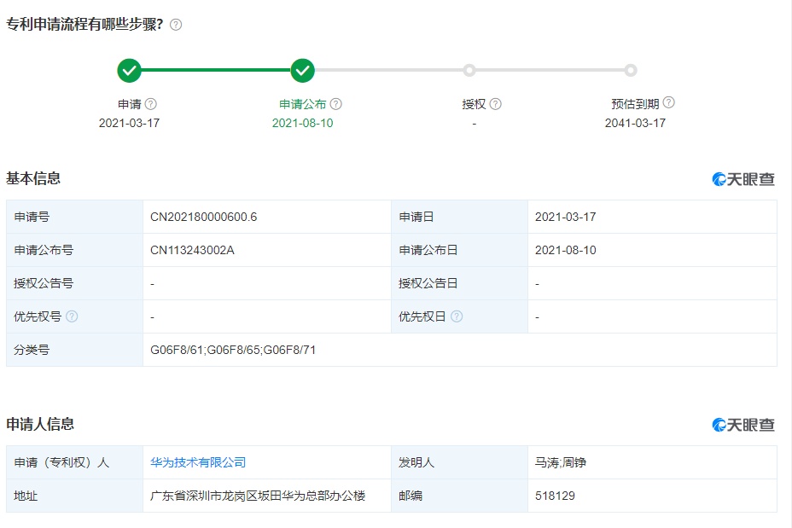Click 天眼查 logo in 申请人信息 section

tap(743, 425)
